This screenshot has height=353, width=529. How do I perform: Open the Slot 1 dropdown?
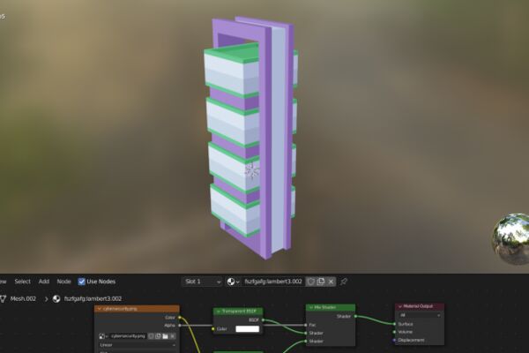pos(203,282)
